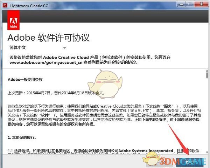
Task: Click the license text scrollbar thumb
Action: click(x=207, y=75)
